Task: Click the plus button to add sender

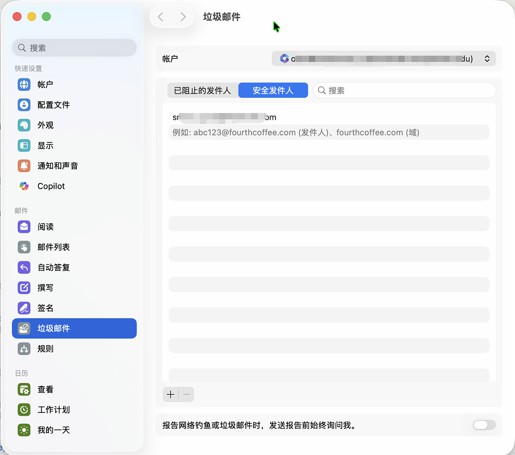Action: 170,394
